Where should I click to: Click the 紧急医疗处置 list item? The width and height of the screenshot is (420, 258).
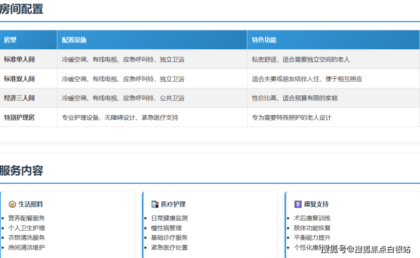[169, 248]
